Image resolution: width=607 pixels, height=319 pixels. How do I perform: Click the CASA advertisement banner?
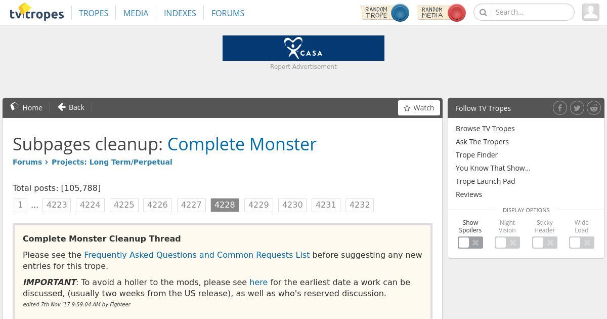[x=303, y=48]
